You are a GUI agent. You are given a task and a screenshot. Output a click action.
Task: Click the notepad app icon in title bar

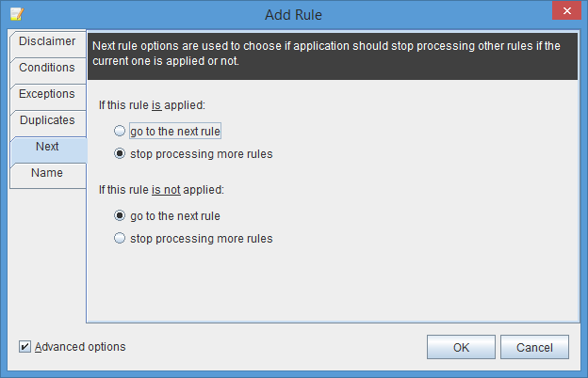(17, 14)
